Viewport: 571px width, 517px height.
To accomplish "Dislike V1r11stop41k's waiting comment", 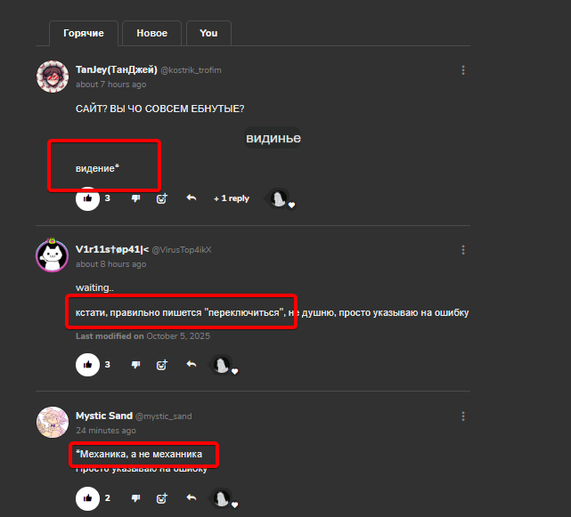I will click(135, 365).
